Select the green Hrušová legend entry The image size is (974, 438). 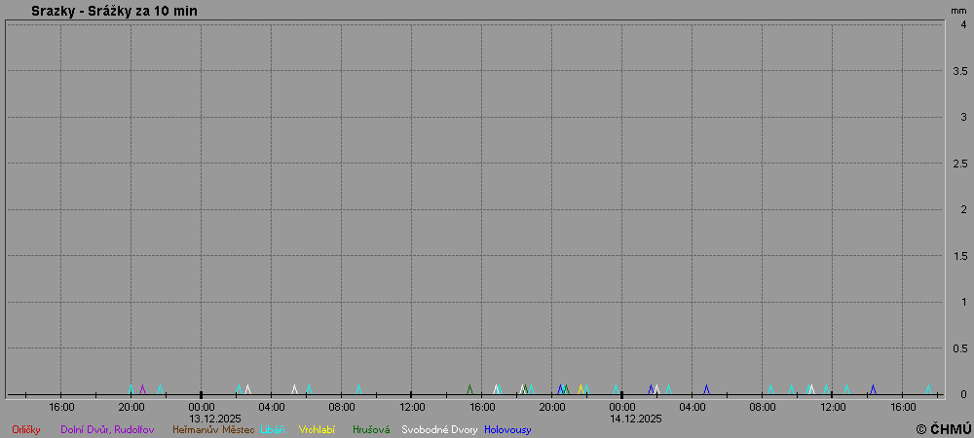click(371, 429)
